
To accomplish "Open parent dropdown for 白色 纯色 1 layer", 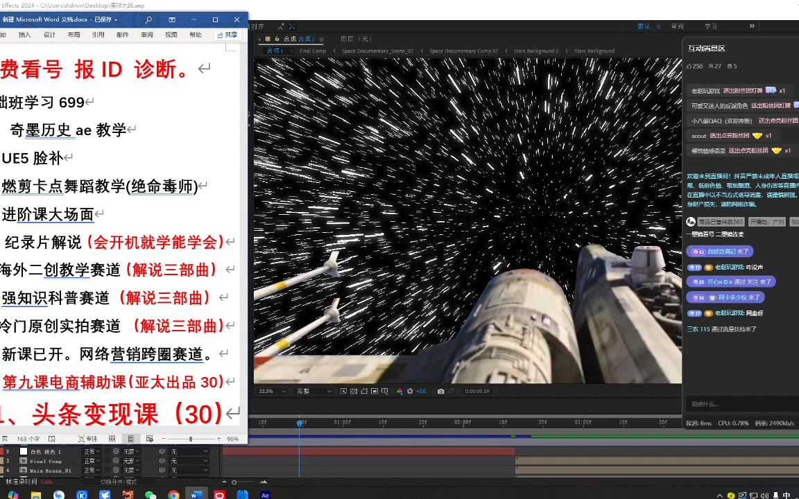I will point(189,452).
